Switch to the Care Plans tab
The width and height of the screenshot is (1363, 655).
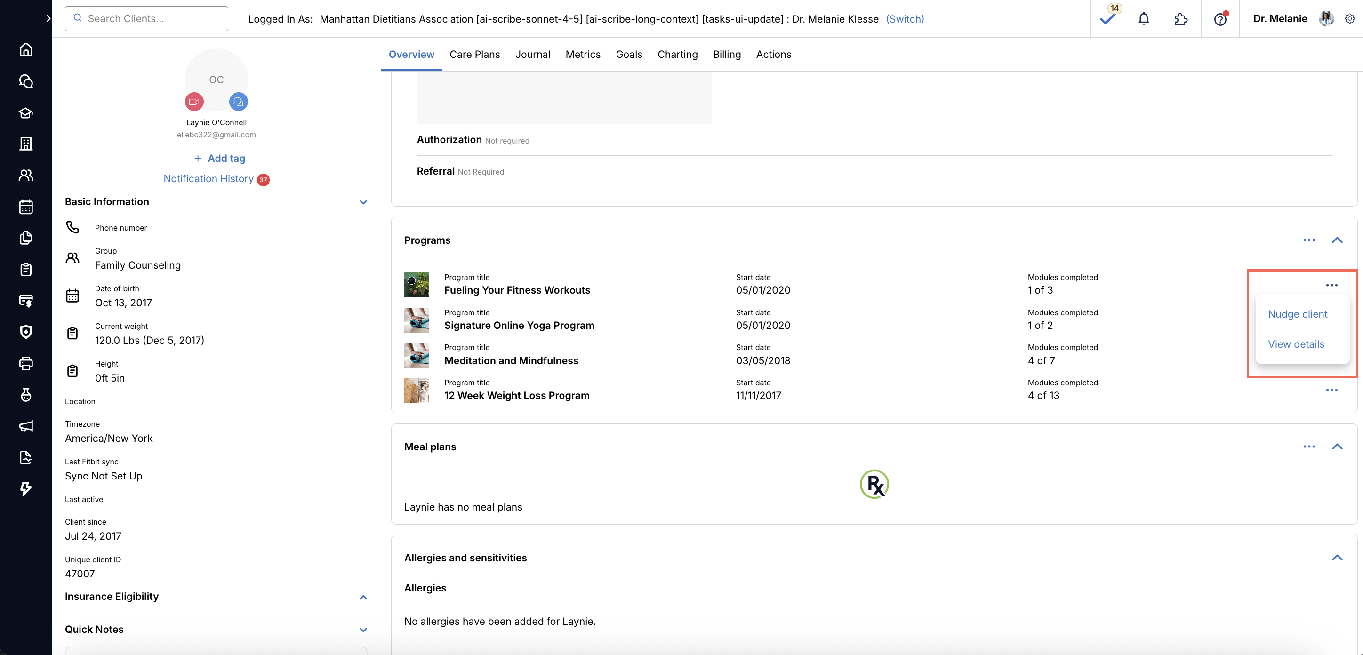pyautogui.click(x=474, y=55)
